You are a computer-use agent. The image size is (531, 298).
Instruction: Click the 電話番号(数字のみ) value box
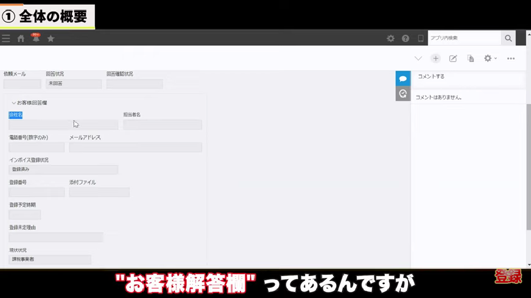[x=37, y=147]
